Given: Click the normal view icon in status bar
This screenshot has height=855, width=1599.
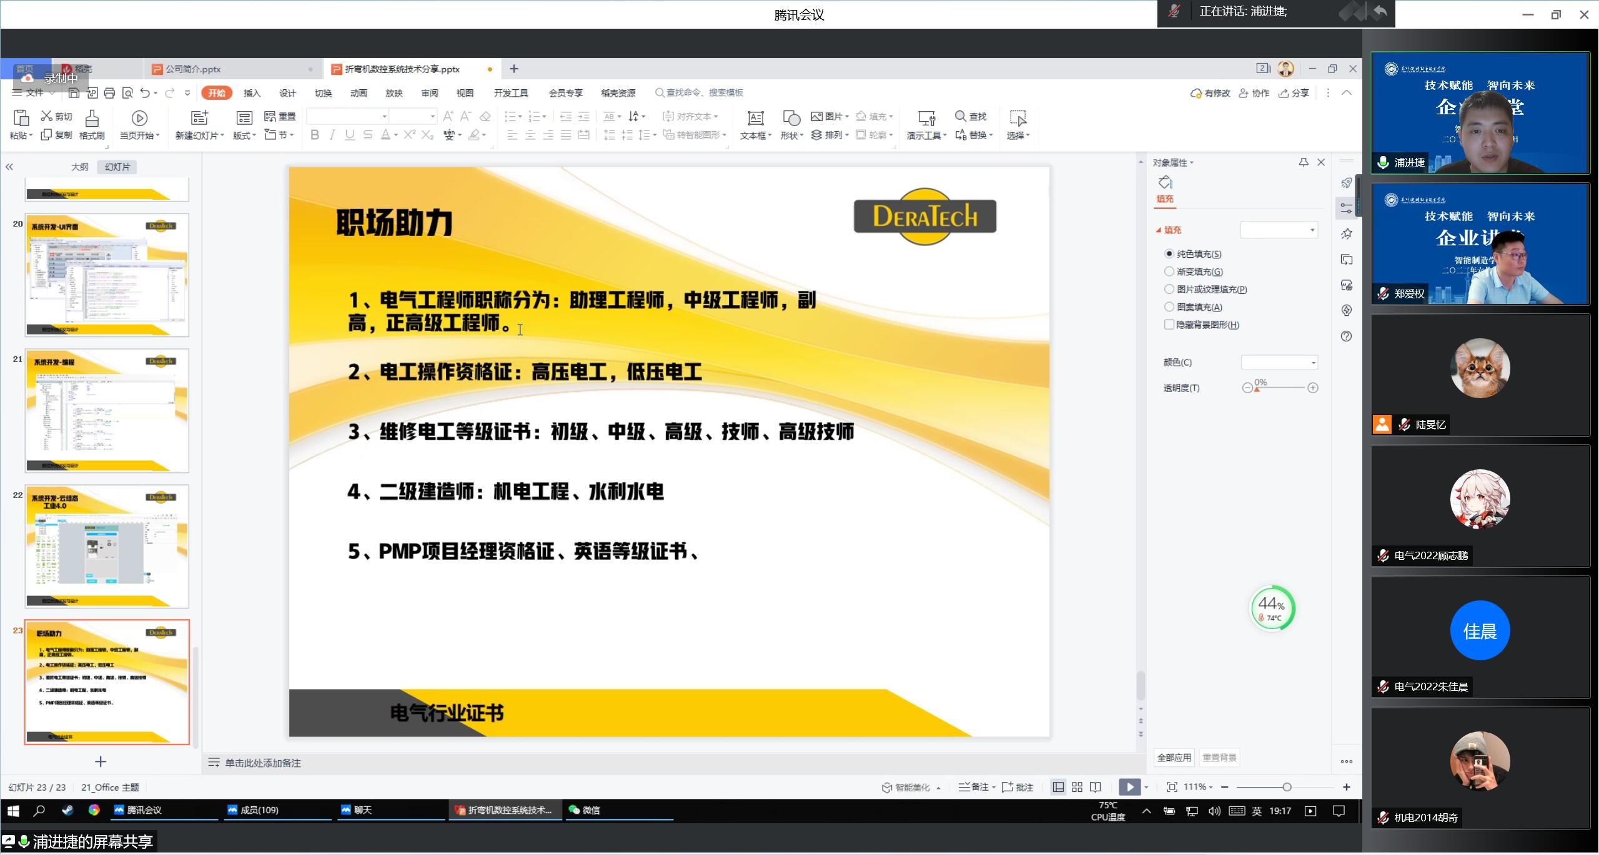Looking at the screenshot, I should click(x=1058, y=787).
